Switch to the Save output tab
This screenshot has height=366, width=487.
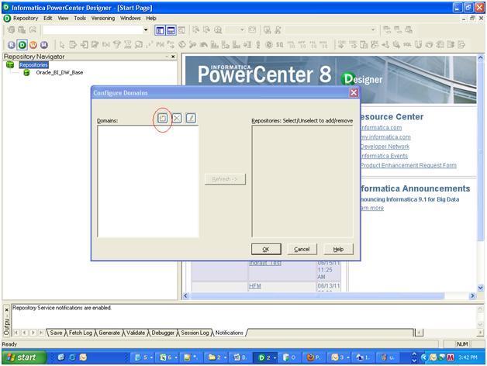tap(56, 333)
